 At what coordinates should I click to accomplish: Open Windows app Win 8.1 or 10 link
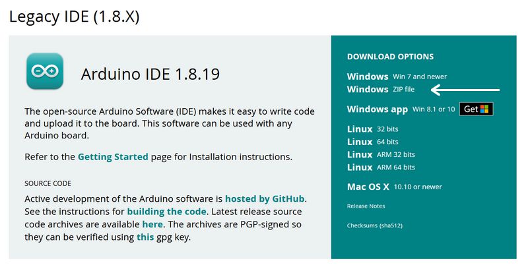(401, 109)
